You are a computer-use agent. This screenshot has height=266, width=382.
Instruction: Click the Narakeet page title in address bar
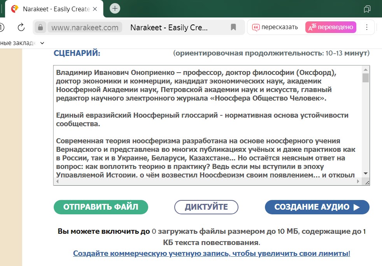click(169, 28)
